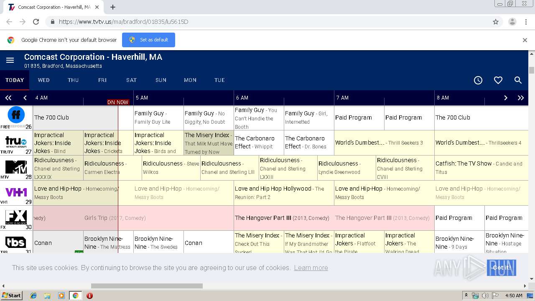The height and width of the screenshot is (301, 535).
Task: Switch to the WED tab
Action: point(44,80)
